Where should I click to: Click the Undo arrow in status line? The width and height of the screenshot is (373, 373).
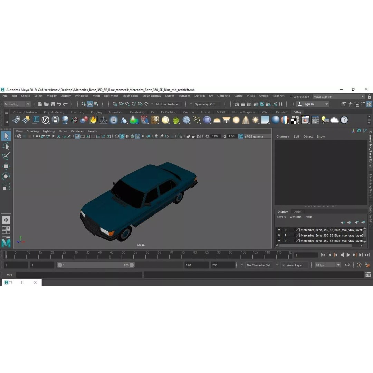tap(59, 104)
